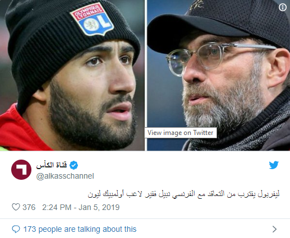Click the Arabic tweet text

(x=183, y=194)
